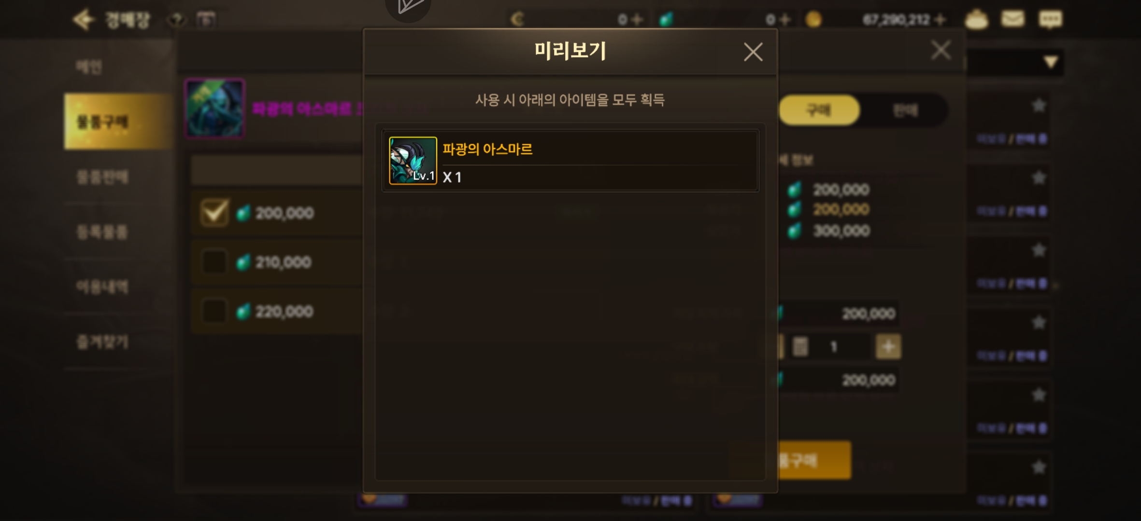Check the 220,000 price checkbox
The image size is (1141, 521).
point(214,311)
